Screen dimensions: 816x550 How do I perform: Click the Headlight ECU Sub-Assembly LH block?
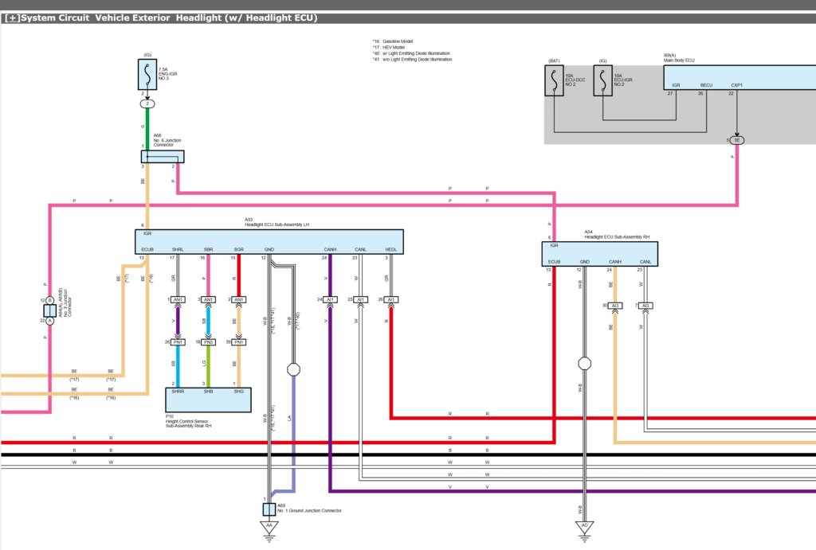tap(269, 242)
